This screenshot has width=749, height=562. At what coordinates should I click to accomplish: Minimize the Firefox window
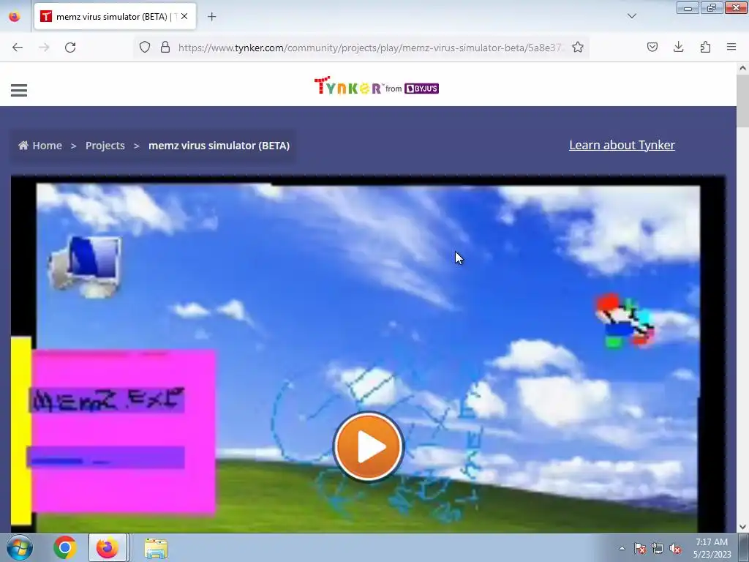click(x=688, y=8)
